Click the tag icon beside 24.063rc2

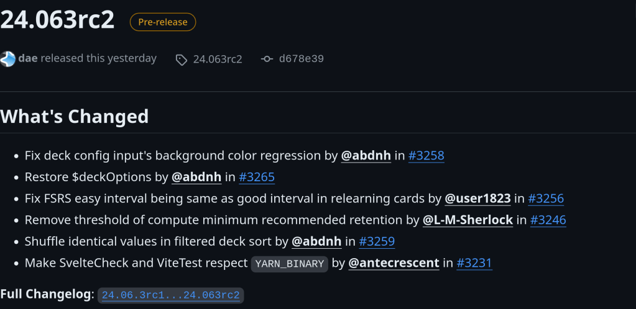(182, 60)
